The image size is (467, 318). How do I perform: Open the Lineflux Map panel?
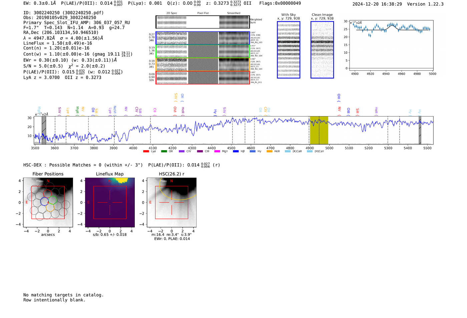[110, 203]
